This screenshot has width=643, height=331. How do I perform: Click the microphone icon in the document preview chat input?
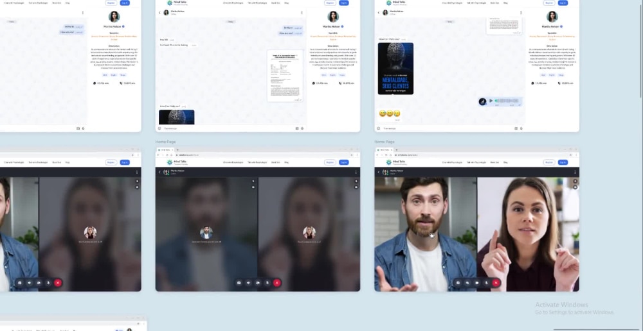click(x=302, y=128)
